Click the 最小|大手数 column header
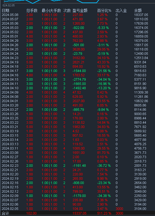The height and width of the screenshot is (216, 155). [51, 10]
